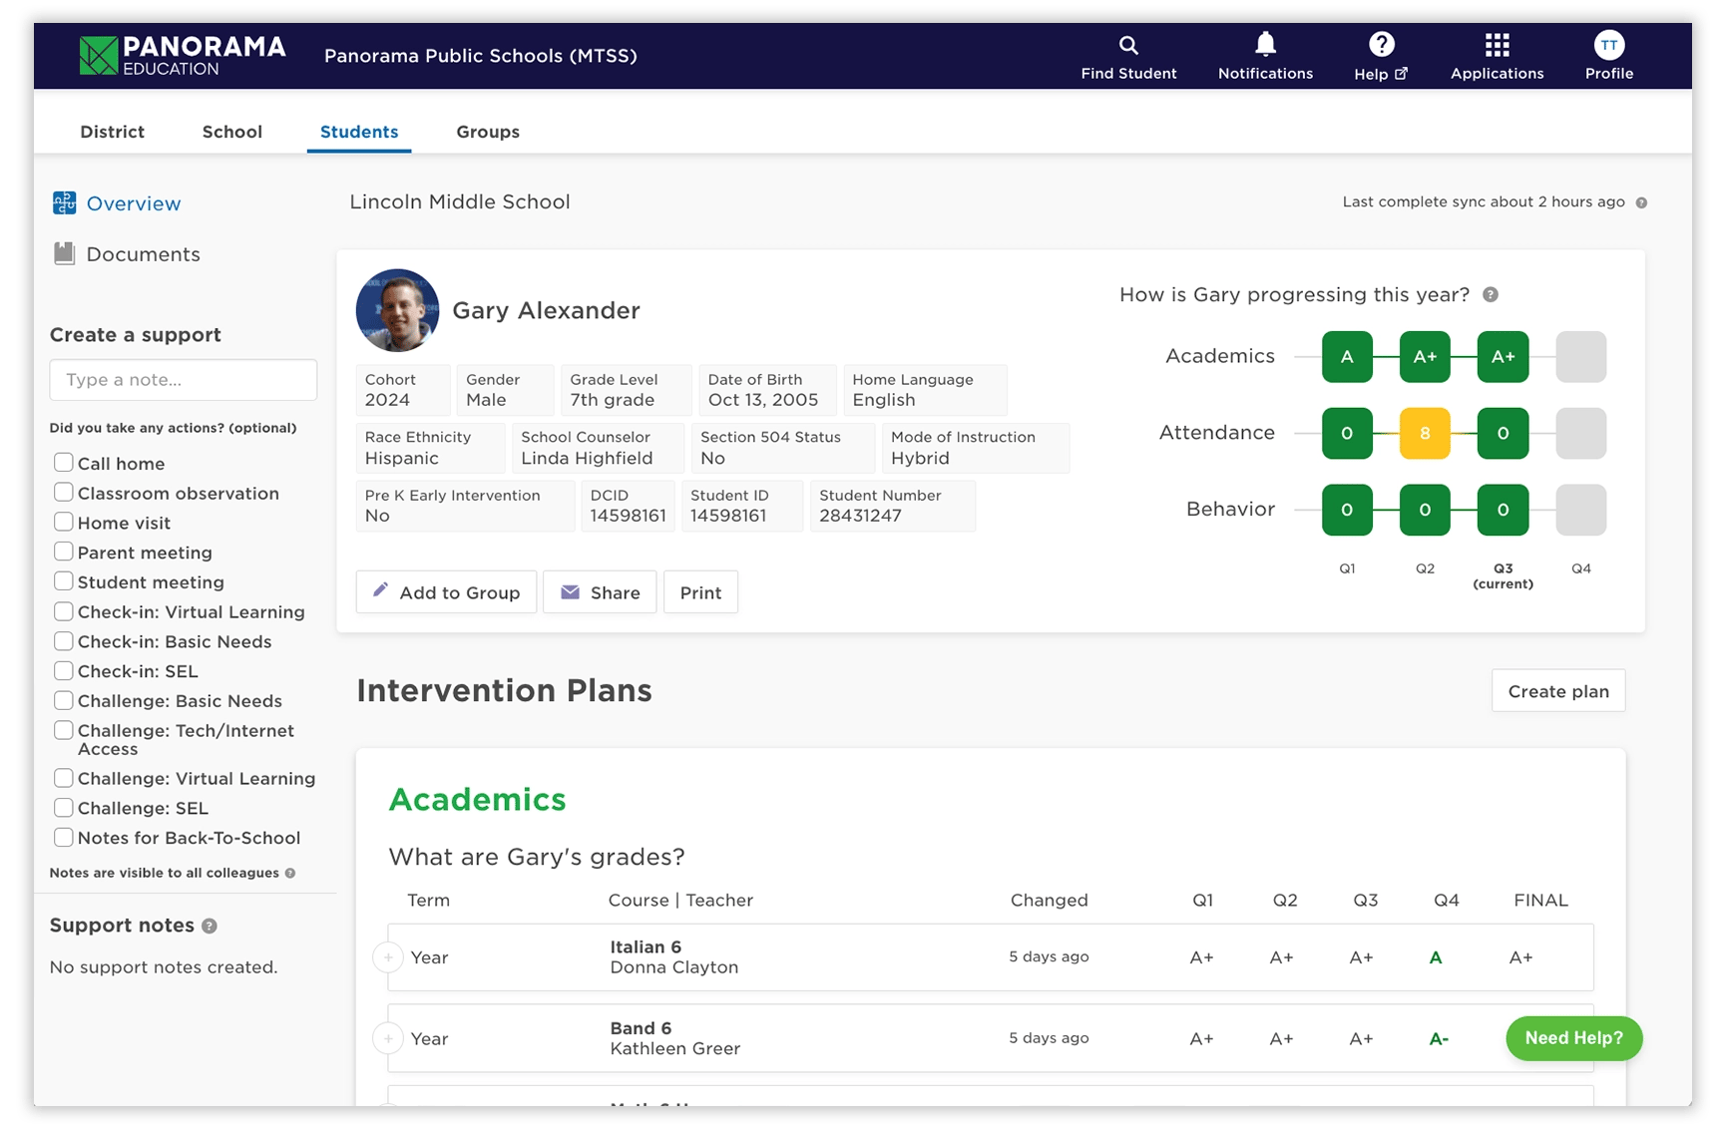The image size is (1726, 1129).
Task: Open Applications grid icon
Action: 1497,45
